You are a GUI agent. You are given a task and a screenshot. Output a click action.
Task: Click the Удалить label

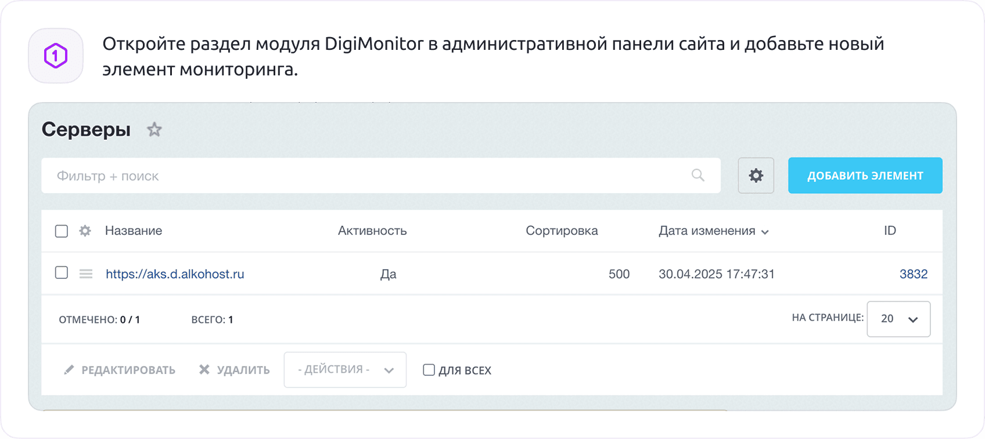point(243,370)
